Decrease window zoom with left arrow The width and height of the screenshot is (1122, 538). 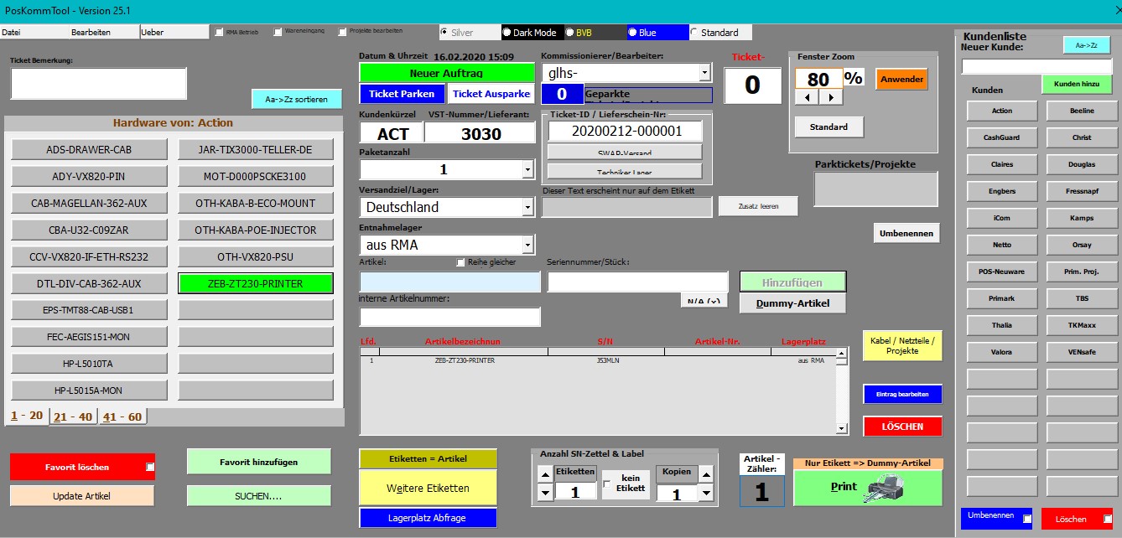807,97
